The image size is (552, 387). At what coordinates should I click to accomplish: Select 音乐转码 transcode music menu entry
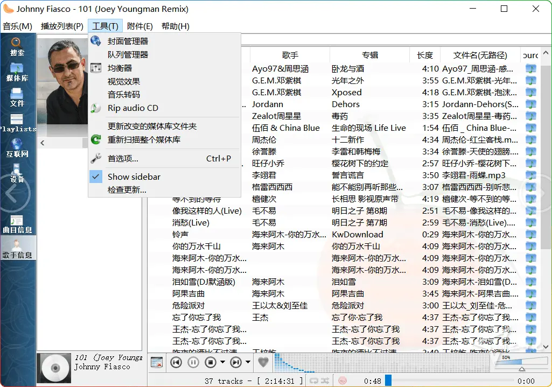pyautogui.click(x=164, y=95)
